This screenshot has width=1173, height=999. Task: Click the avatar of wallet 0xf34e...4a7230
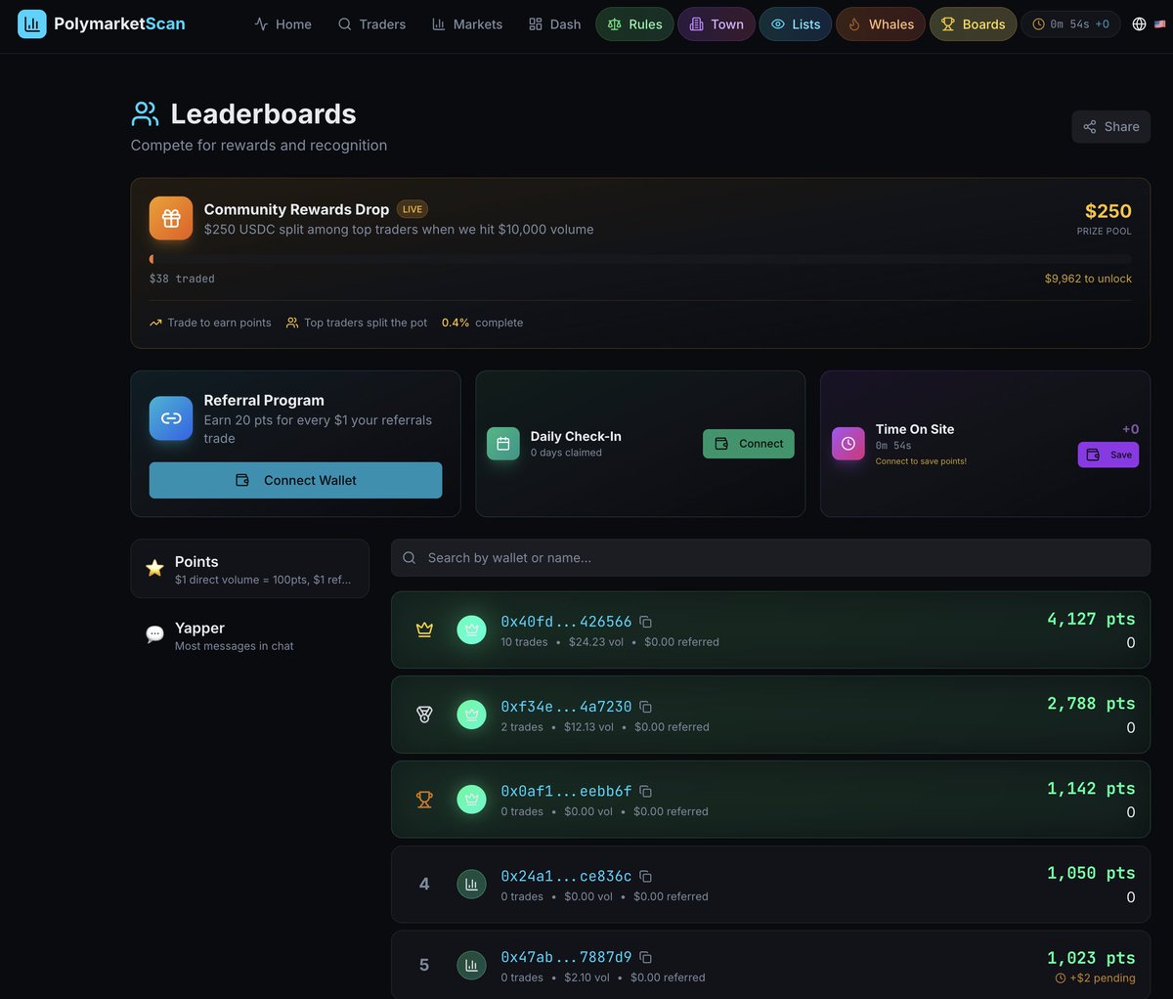(471, 715)
